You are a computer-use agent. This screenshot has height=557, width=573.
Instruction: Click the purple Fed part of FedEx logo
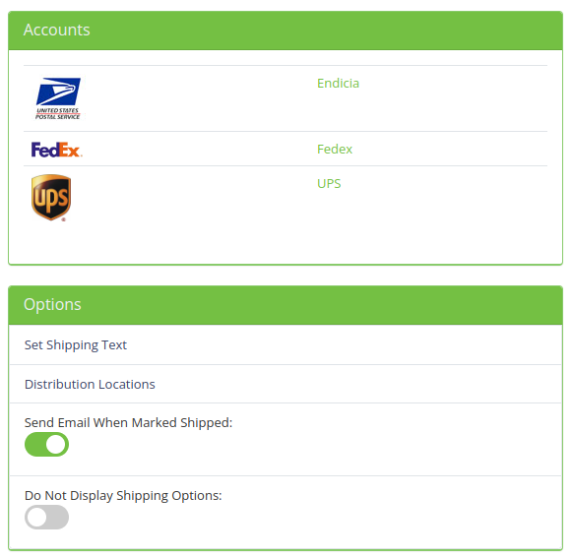coord(45,150)
